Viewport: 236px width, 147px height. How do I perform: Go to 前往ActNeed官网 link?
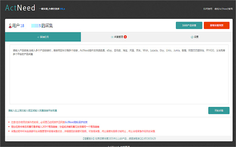[223, 9]
